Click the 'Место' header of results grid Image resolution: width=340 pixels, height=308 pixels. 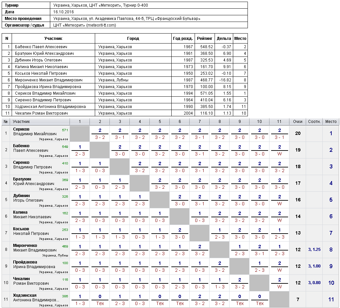331,122
